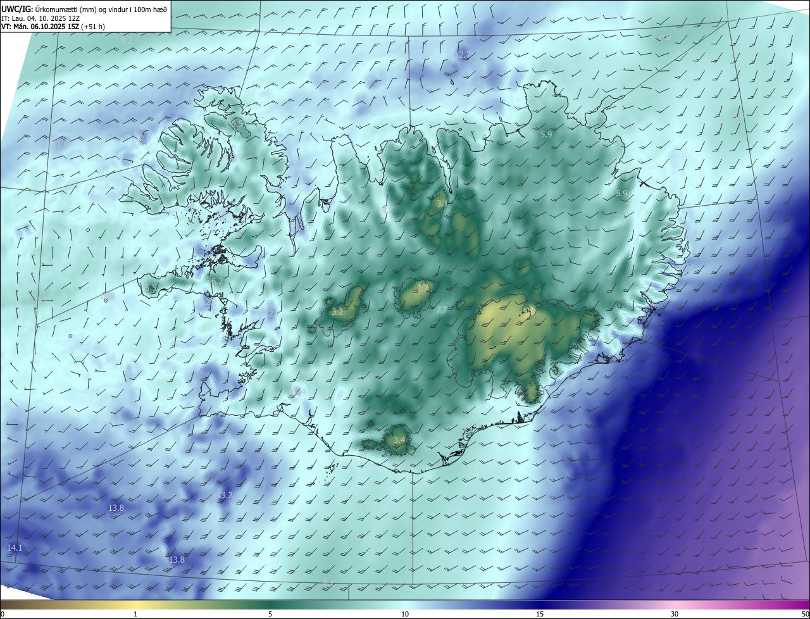Click the 6.2 value label on the map
Viewport: 810px width, 619px height.
point(217,281)
